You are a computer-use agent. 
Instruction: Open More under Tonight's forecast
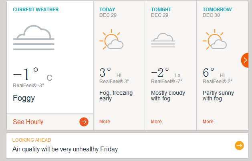[156, 122]
